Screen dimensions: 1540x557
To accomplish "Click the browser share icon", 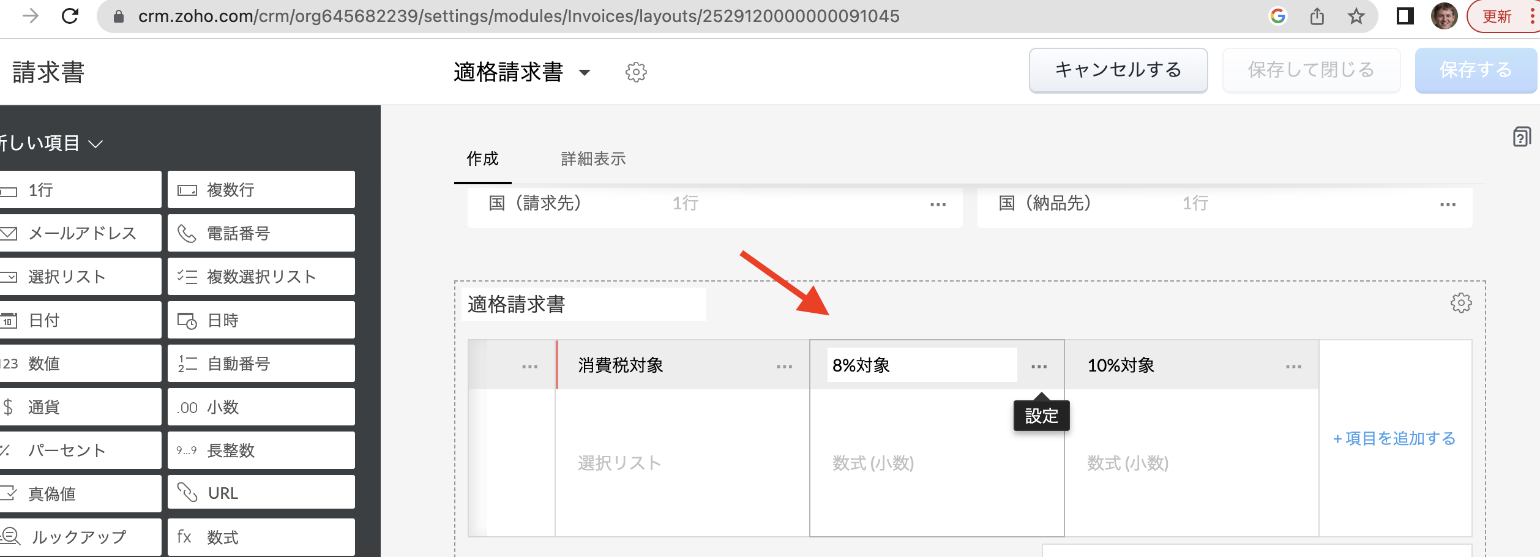I will [x=1317, y=17].
